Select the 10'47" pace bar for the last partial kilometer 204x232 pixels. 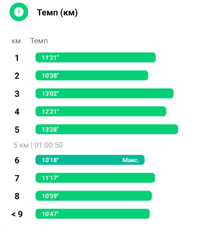(x=92, y=214)
